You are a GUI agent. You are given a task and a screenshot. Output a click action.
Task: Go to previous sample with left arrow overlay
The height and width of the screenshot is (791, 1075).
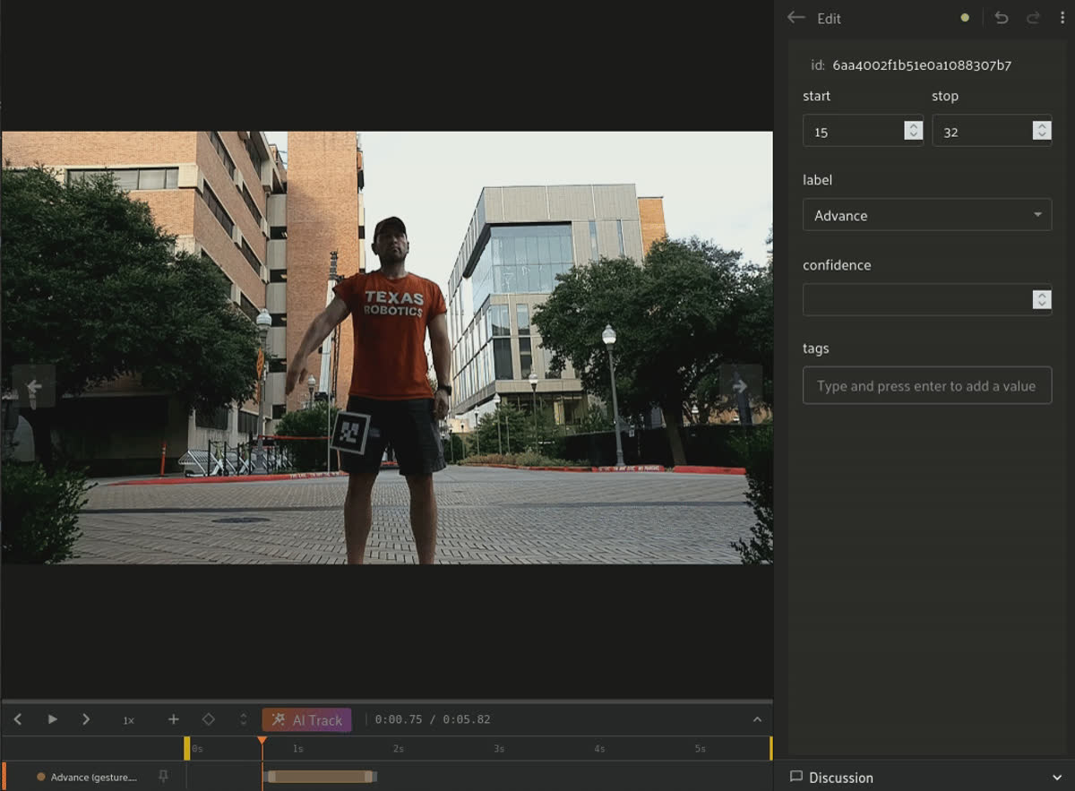click(34, 386)
